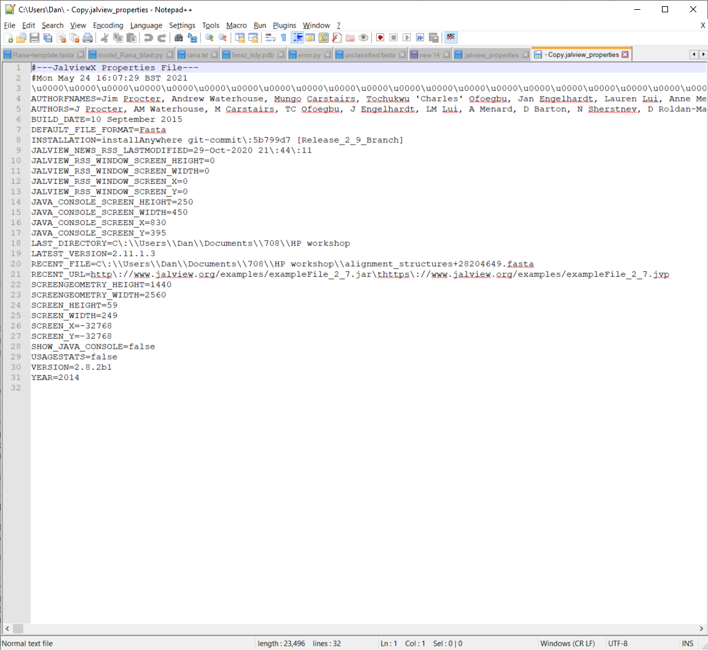
Task: Create a new document with the New icon
Action: click(x=8, y=38)
